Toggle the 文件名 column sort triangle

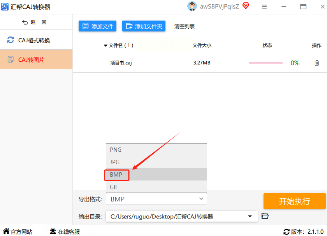(105, 45)
